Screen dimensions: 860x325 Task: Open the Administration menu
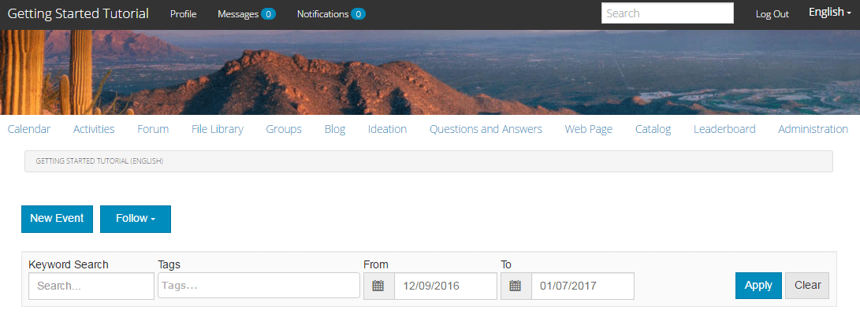(x=813, y=129)
